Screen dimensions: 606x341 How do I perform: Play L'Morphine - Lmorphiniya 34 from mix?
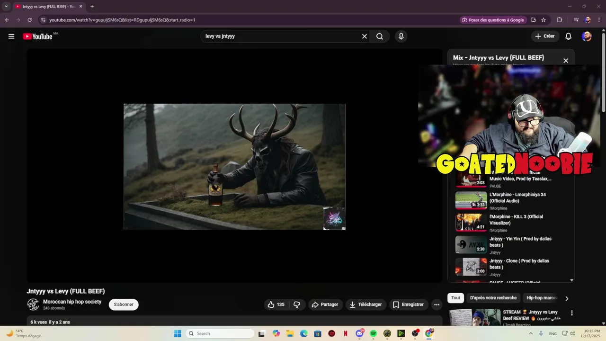[511, 200]
